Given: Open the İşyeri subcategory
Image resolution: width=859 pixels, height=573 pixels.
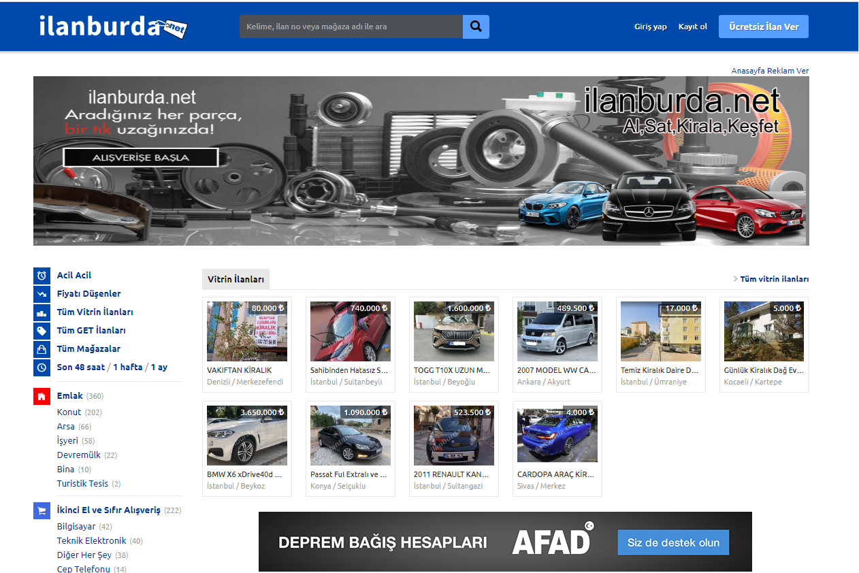Looking at the screenshot, I should point(67,441).
